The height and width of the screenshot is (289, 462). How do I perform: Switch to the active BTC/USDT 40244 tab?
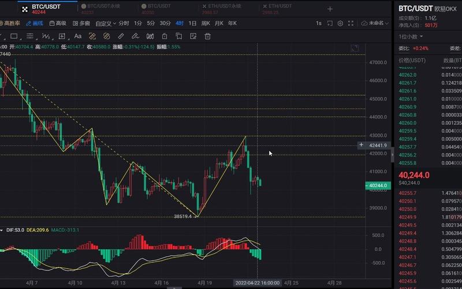pyautogui.click(x=46, y=9)
